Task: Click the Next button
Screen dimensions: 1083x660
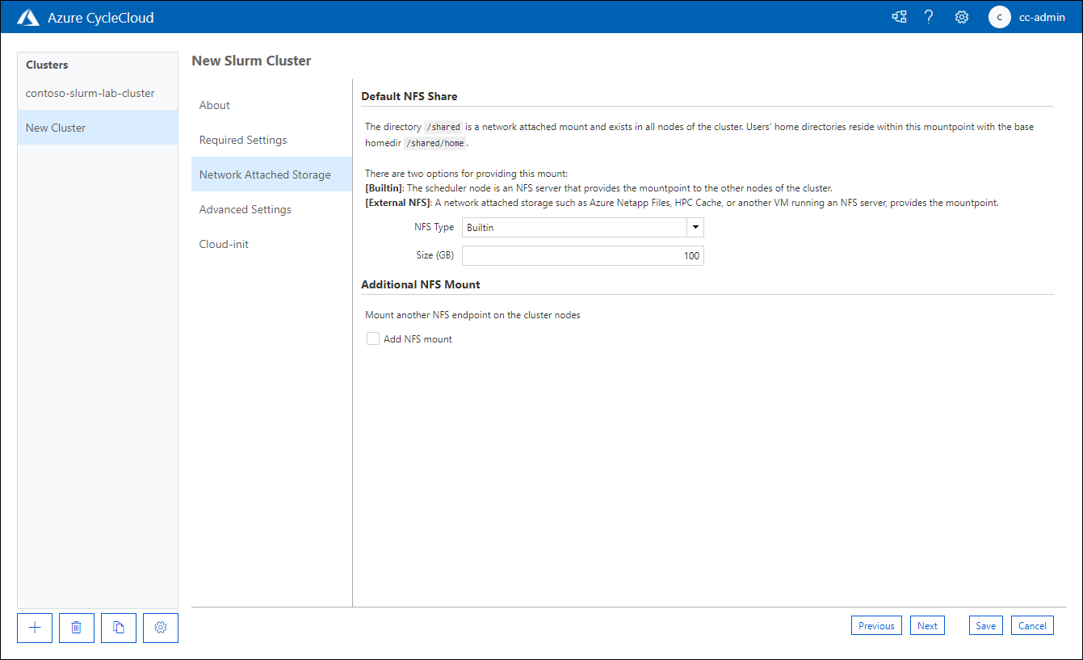Action: (x=926, y=624)
